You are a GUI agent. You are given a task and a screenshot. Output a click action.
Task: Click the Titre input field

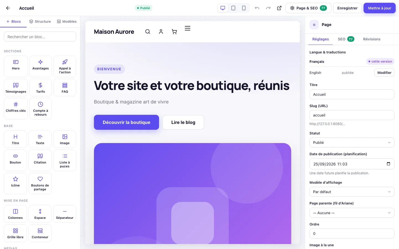pos(352,94)
